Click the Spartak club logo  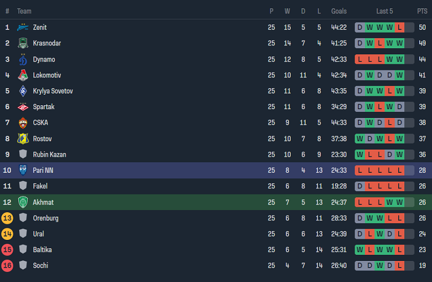tap(23, 107)
